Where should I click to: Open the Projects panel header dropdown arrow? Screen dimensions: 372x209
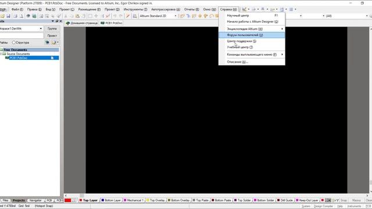point(53,21)
